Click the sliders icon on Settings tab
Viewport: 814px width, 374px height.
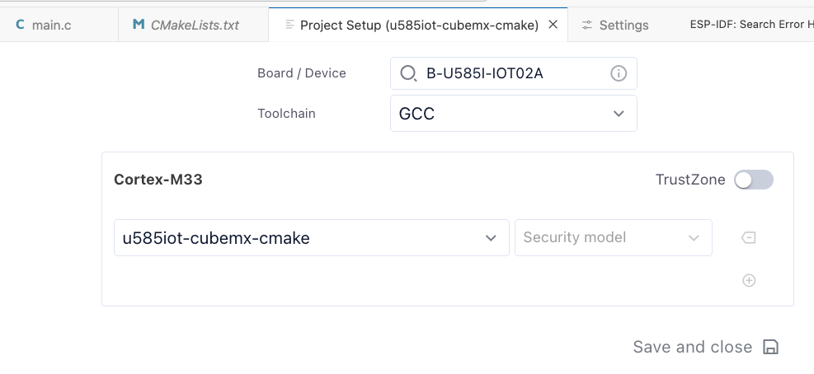pyautogui.click(x=587, y=25)
